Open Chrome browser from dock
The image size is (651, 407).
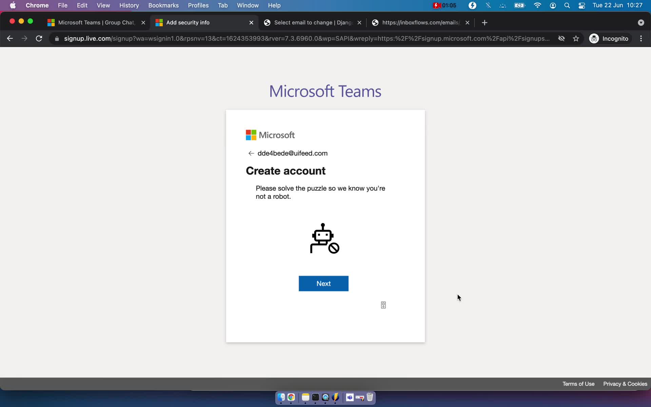coord(291,397)
